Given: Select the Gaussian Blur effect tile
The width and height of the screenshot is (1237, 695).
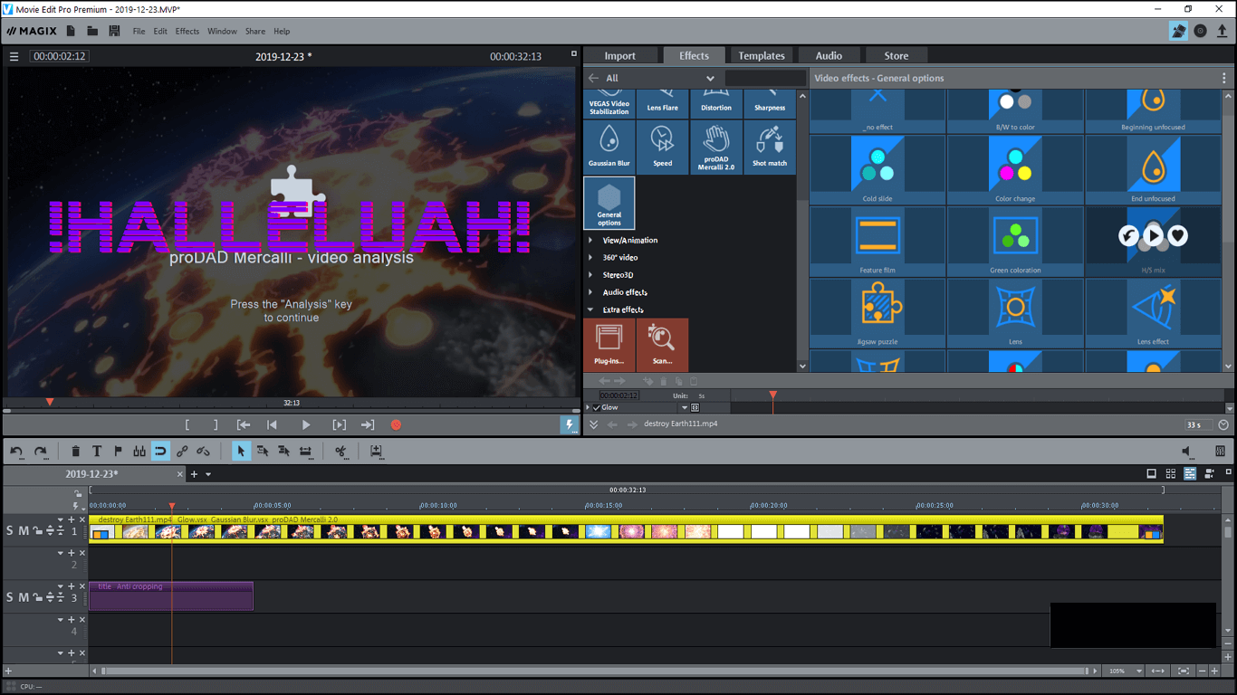Looking at the screenshot, I should (x=609, y=148).
